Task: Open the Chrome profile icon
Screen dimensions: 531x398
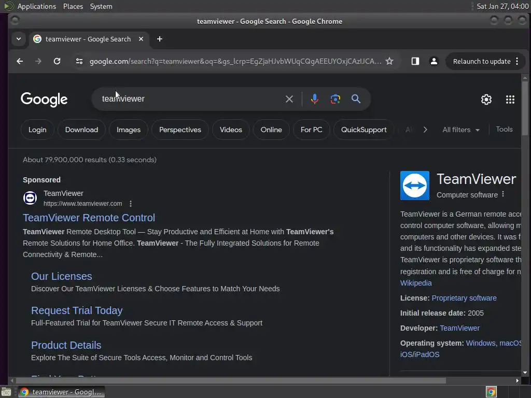Action: pos(434,61)
